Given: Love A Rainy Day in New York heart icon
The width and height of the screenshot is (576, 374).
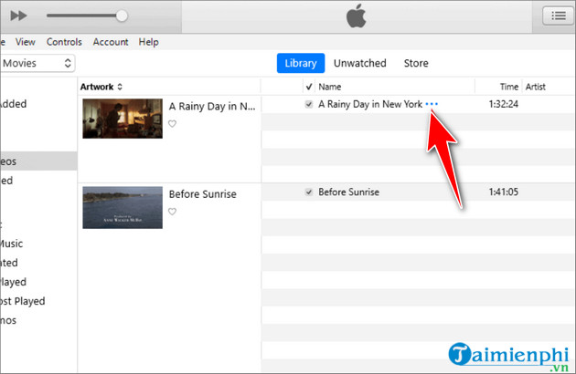Looking at the screenshot, I should coord(172,124).
